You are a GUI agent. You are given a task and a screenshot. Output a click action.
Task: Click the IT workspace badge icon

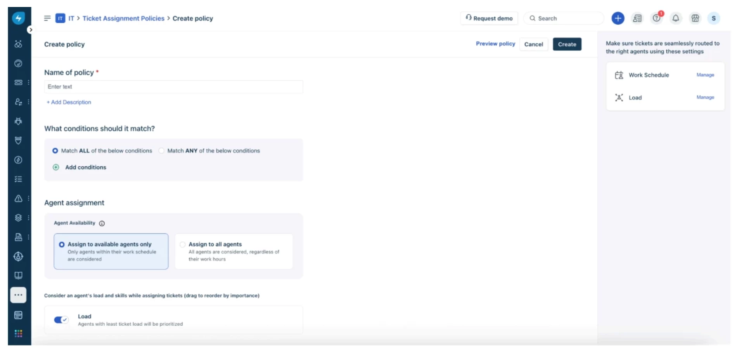click(x=60, y=18)
